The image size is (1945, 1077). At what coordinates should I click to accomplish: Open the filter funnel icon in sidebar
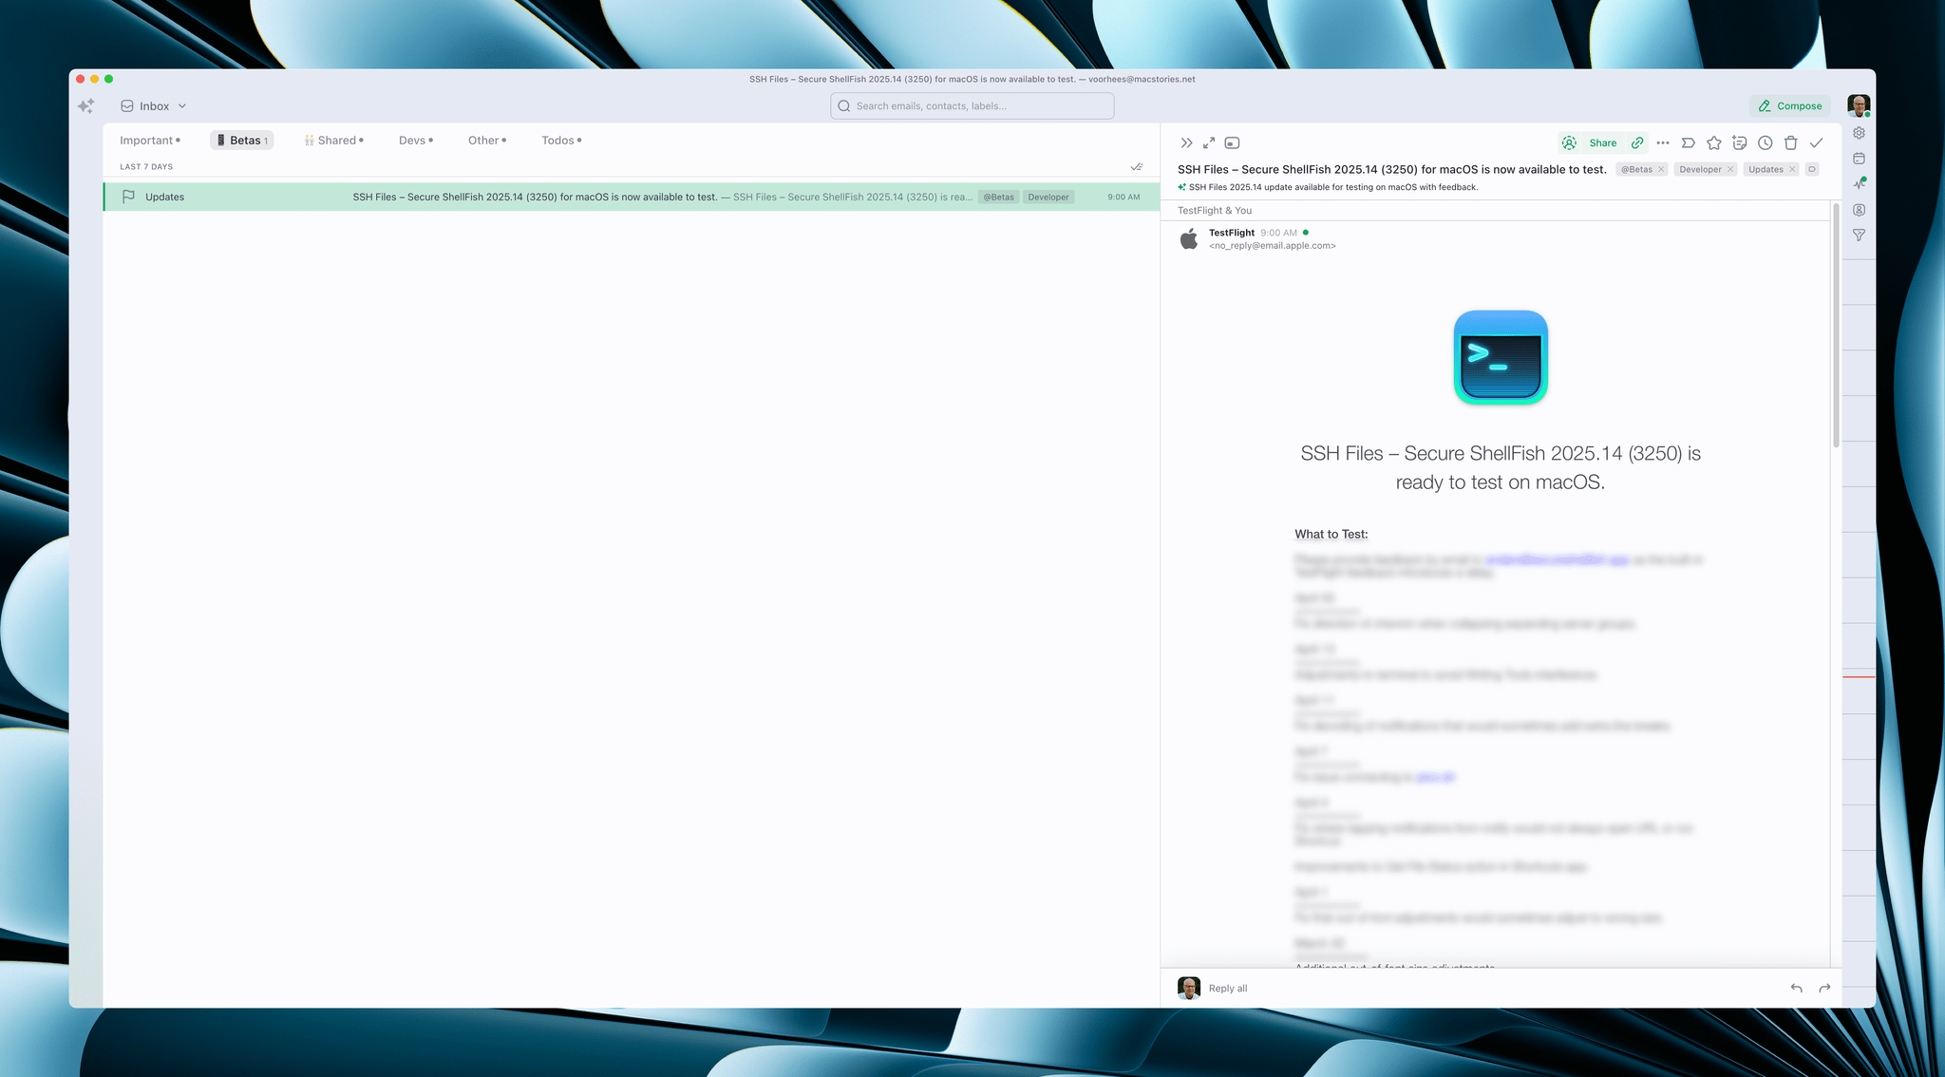point(1859,236)
